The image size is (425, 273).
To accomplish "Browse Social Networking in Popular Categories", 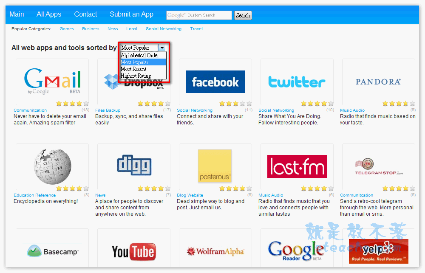I will coord(164,29).
